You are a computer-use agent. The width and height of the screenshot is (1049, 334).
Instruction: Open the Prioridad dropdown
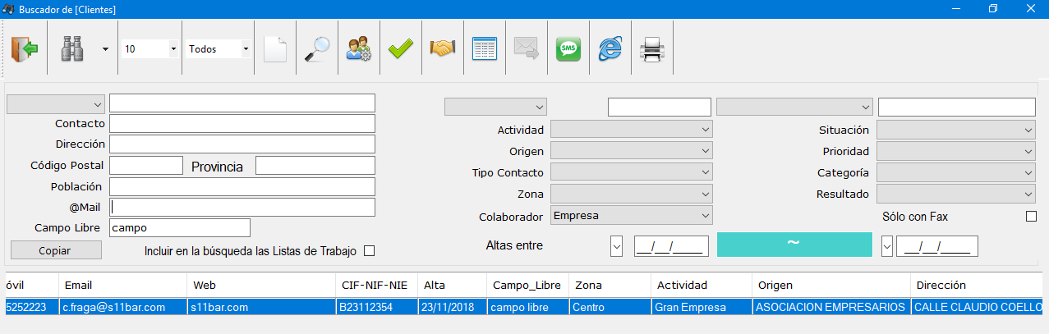click(x=956, y=151)
